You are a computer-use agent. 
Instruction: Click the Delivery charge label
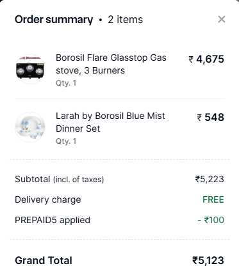click(48, 199)
